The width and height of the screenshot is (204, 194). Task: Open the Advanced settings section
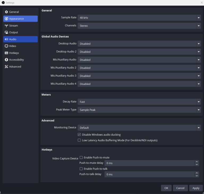pos(15,67)
